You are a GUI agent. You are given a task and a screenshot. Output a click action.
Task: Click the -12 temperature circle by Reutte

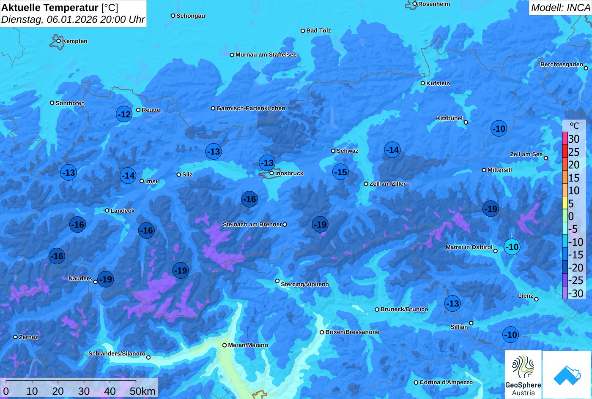(x=124, y=114)
